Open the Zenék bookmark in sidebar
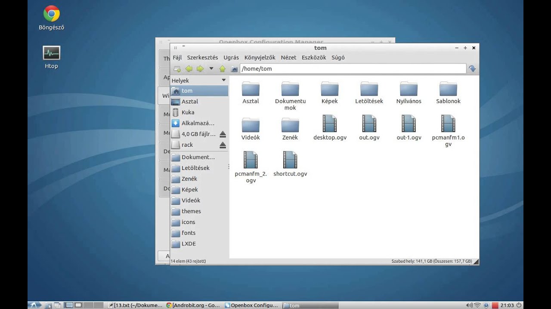 tap(199, 179)
